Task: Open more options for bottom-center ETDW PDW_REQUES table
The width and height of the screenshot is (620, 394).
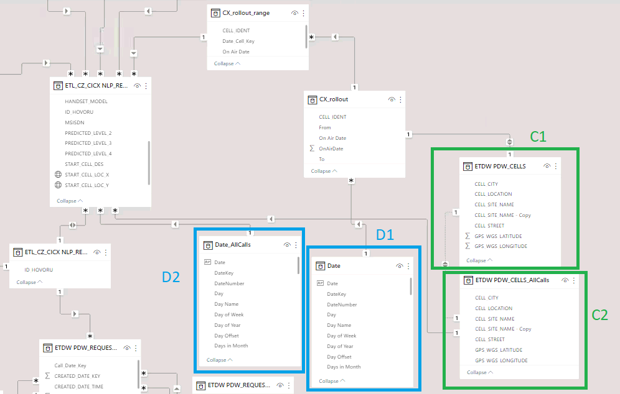Action: pyautogui.click(x=289, y=385)
